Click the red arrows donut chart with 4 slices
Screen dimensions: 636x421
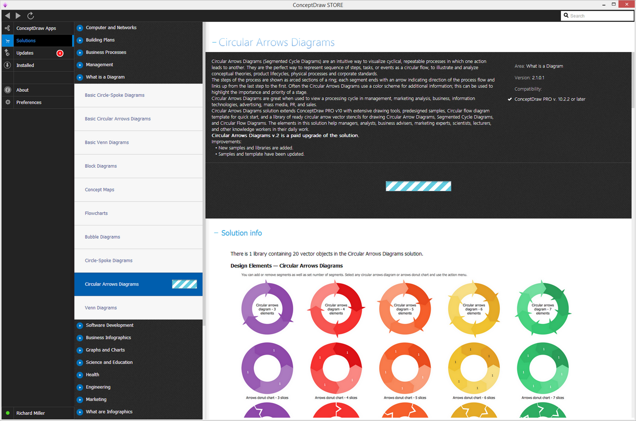[336, 368]
